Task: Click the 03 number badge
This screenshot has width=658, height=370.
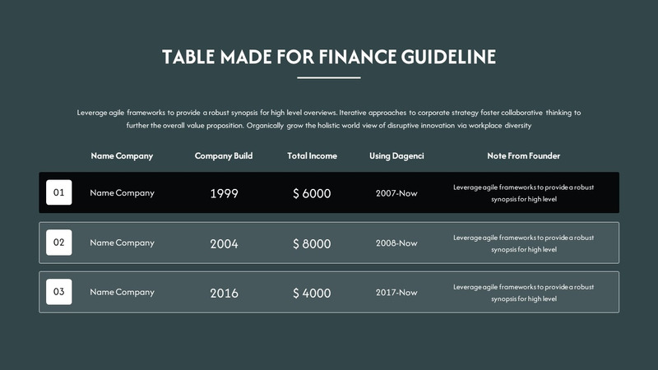Action: point(58,292)
